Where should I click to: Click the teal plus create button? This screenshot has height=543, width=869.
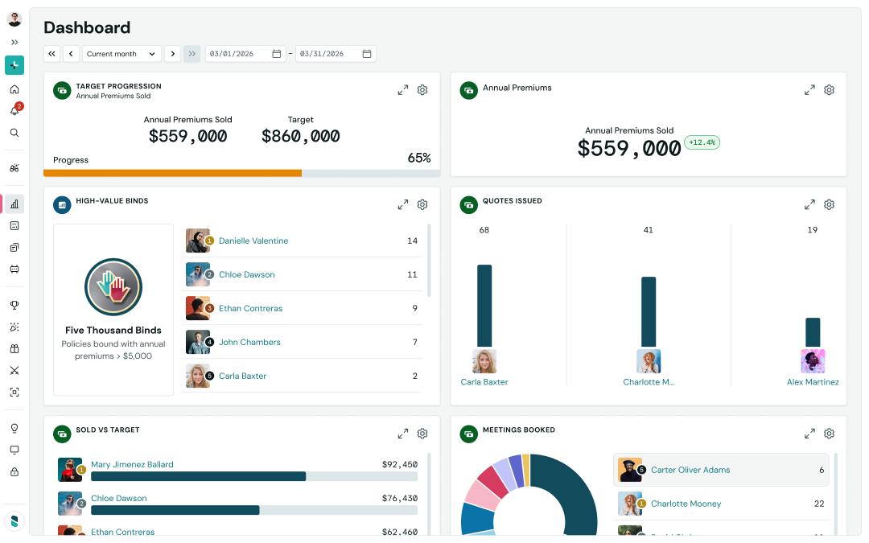coord(14,65)
